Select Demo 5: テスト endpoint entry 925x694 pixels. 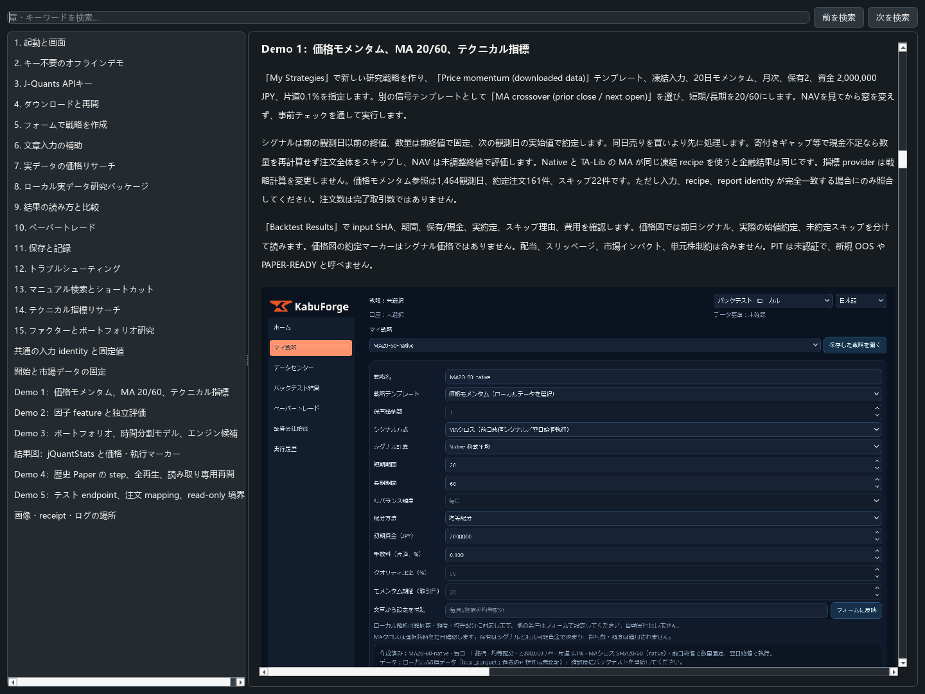(x=127, y=495)
